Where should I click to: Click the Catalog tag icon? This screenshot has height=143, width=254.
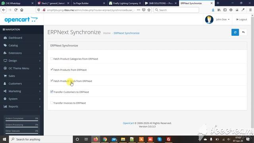click(x=5, y=45)
